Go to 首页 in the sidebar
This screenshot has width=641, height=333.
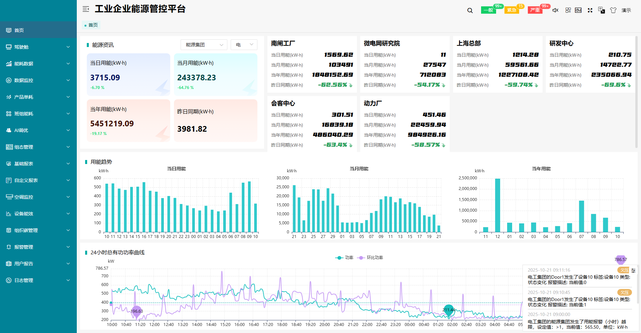click(x=38, y=30)
